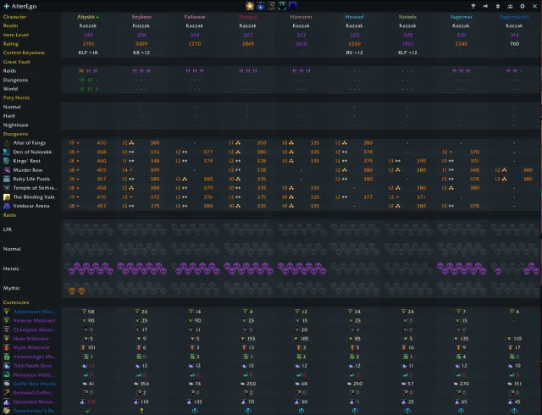Click the Tidal Spark Dust currency icon
The width and height of the screenshot is (542, 415).
[x=7, y=366]
